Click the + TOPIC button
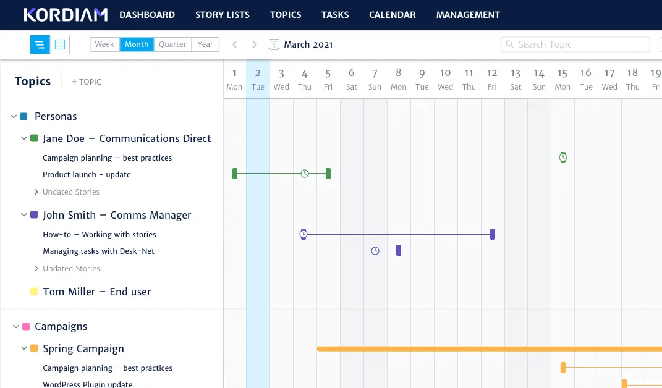The height and width of the screenshot is (388, 662). pos(85,81)
